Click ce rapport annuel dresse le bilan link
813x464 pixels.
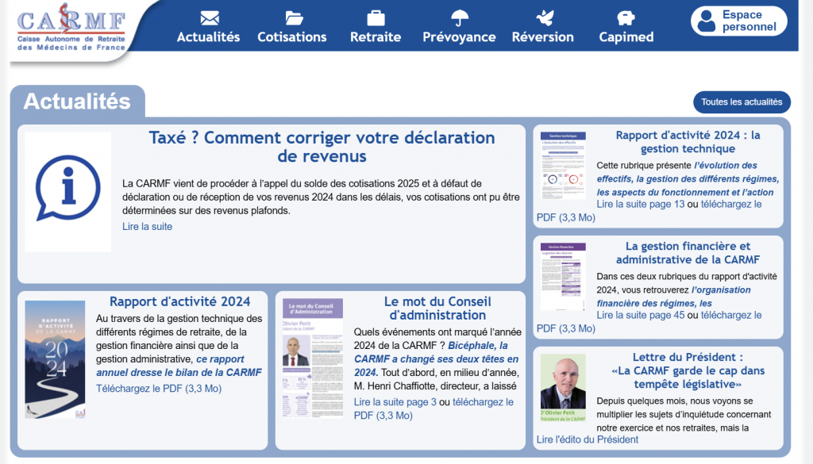[179, 366]
